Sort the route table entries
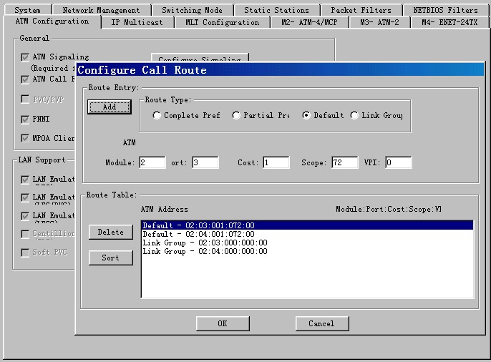Image resolution: width=491 pixels, height=362 pixels. (110, 258)
